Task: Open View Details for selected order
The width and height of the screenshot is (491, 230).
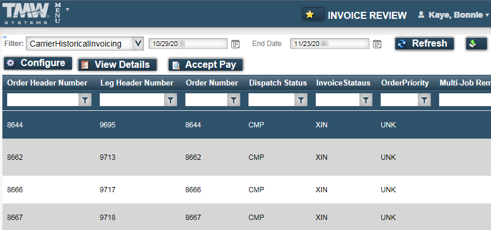Action: tap(117, 65)
